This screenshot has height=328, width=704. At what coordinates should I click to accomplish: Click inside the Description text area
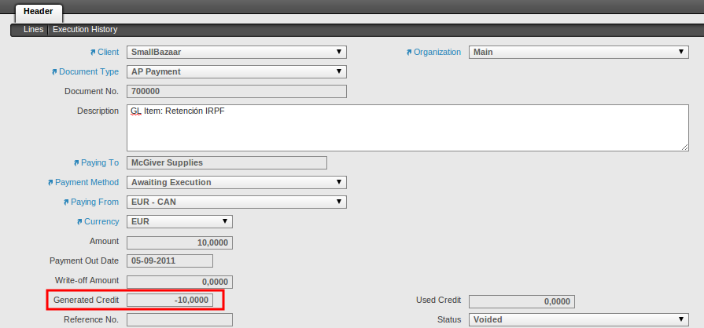click(407, 128)
